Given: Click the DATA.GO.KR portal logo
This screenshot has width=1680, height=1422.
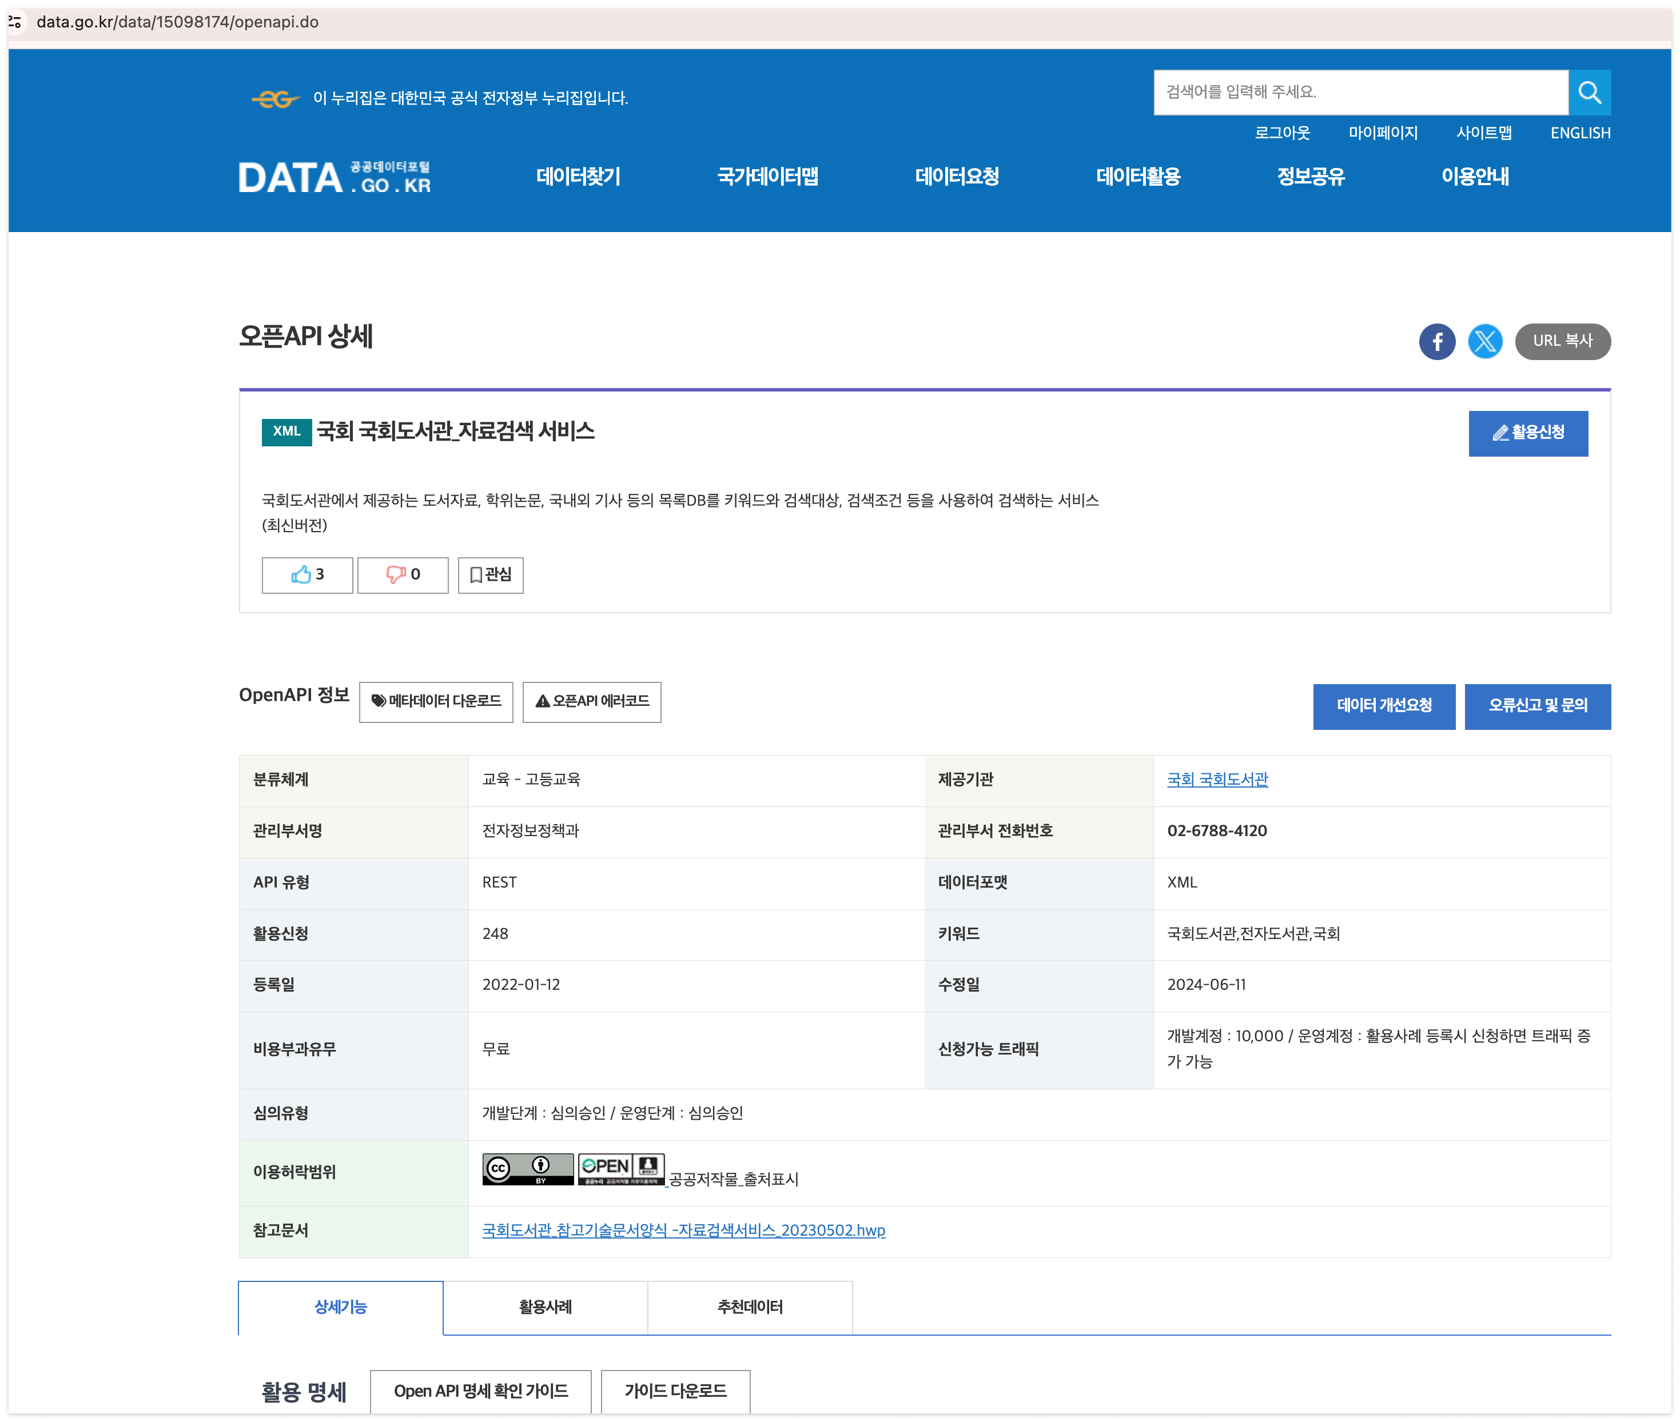Looking at the screenshot, I should (335, 177).
